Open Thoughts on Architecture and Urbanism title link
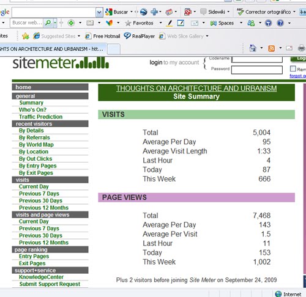The image size is (306, 297). (x=196, y=89)
